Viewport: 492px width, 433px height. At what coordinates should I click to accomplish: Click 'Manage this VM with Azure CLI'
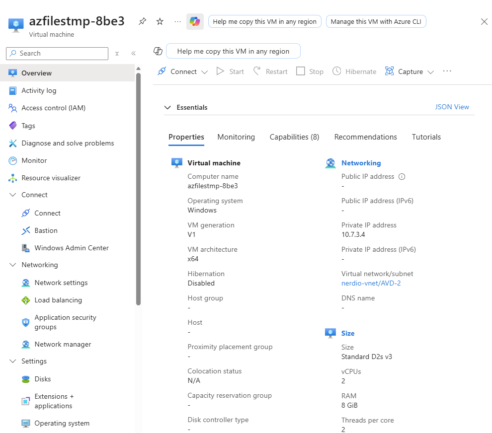point(376,22)
